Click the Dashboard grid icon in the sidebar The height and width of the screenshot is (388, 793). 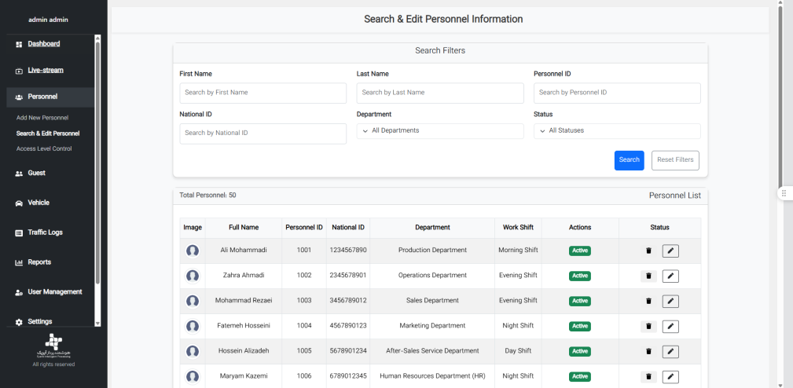[19, 44]
